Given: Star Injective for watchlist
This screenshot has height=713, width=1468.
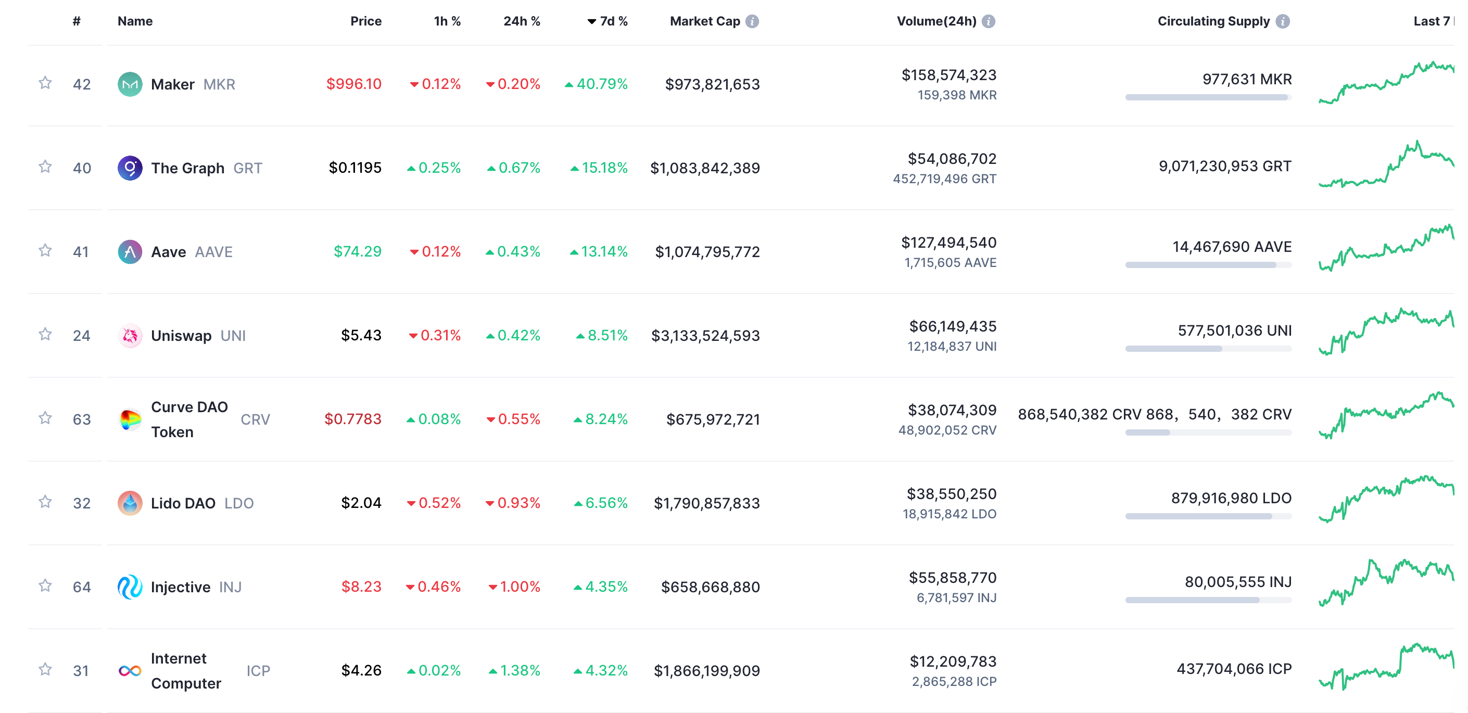Looking at the screenshot, I should [45, 586].
